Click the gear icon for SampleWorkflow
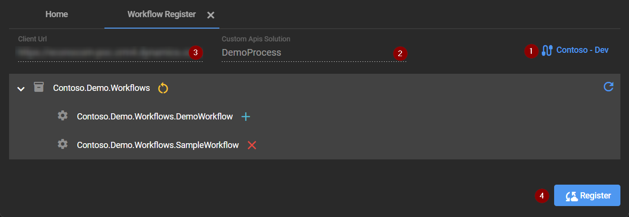 62,144
